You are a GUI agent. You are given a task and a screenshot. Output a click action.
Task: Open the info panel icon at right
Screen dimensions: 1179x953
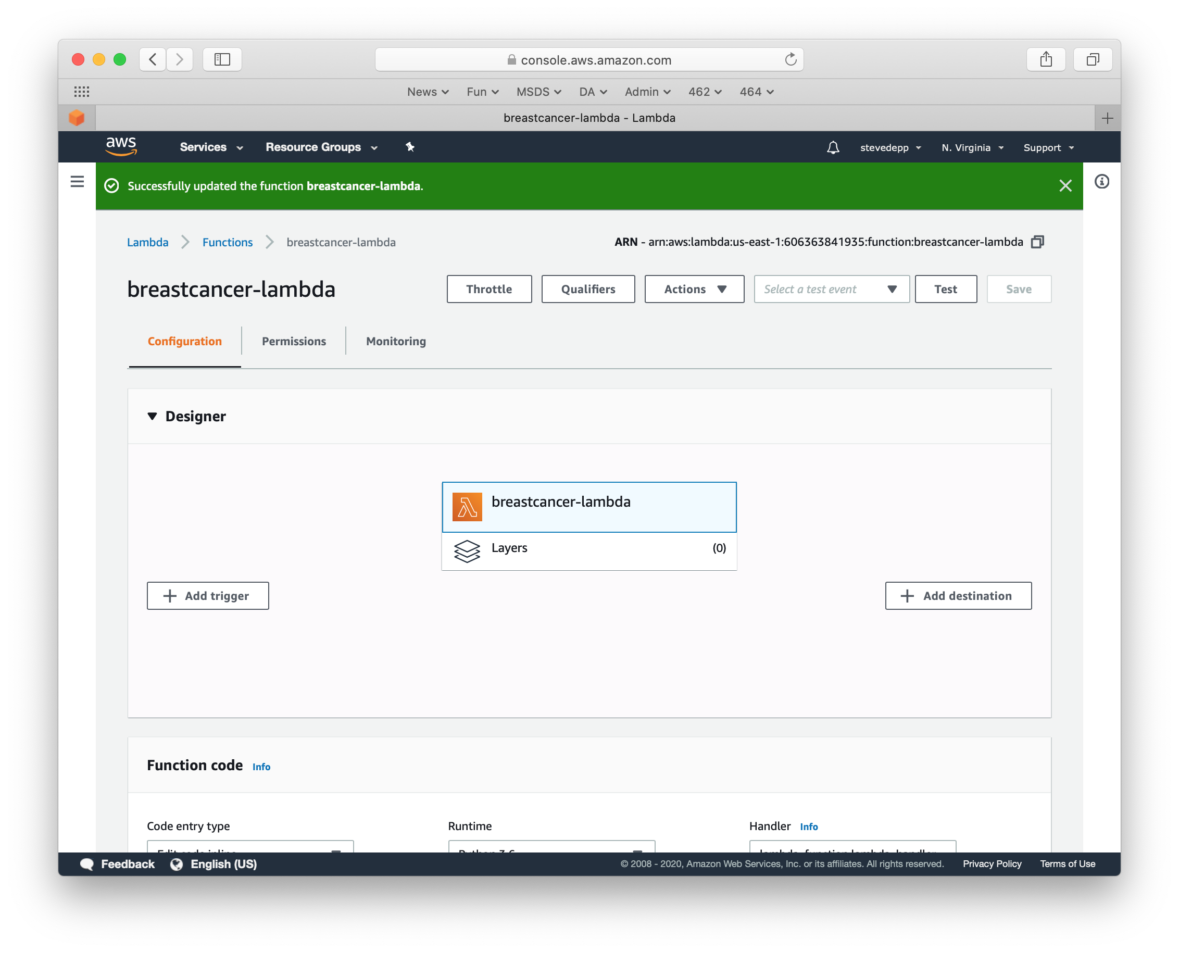click(x=1101, y=182)
